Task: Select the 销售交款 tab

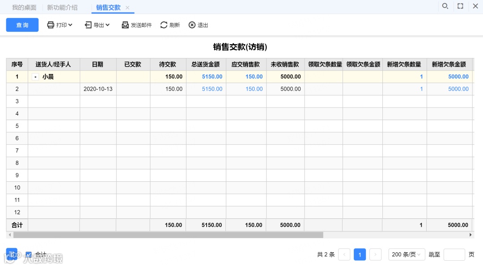Action: coord(108,8)
